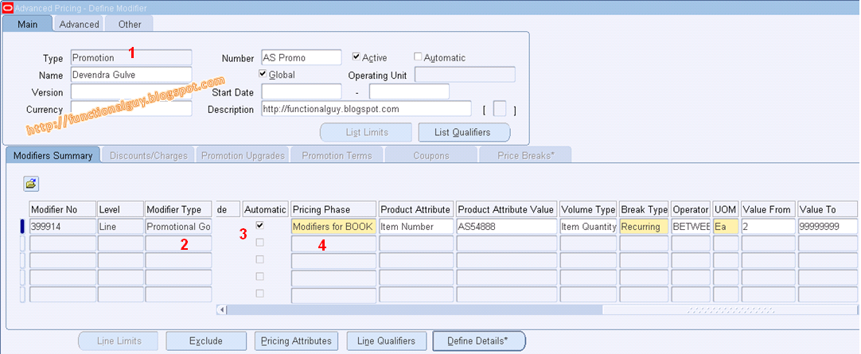Open the Advanced tab

(79, 24)
